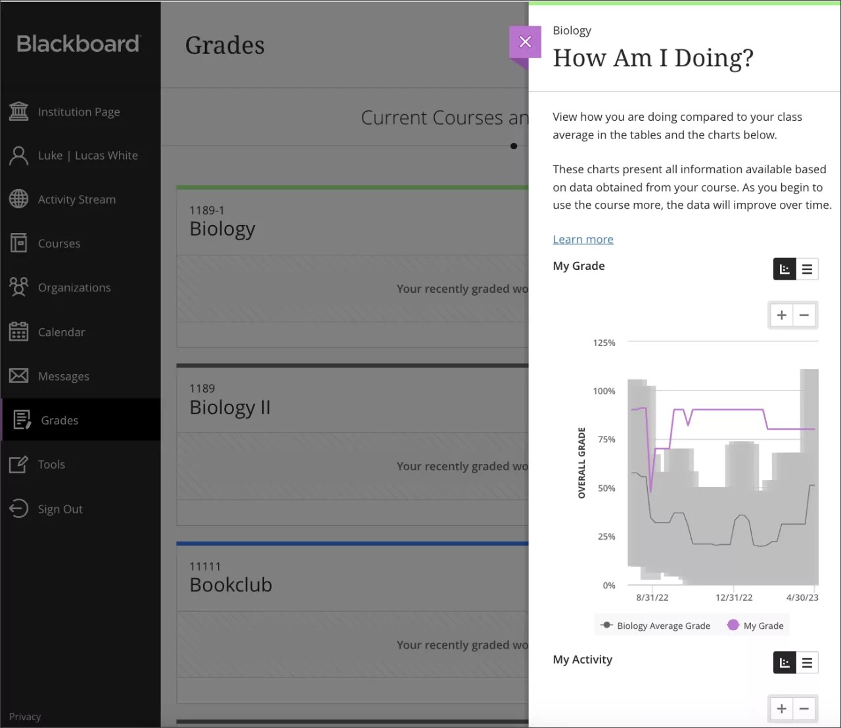841x728 pixels.
Task: Close the How Am I Doing panel
Action: pos(525,41)
